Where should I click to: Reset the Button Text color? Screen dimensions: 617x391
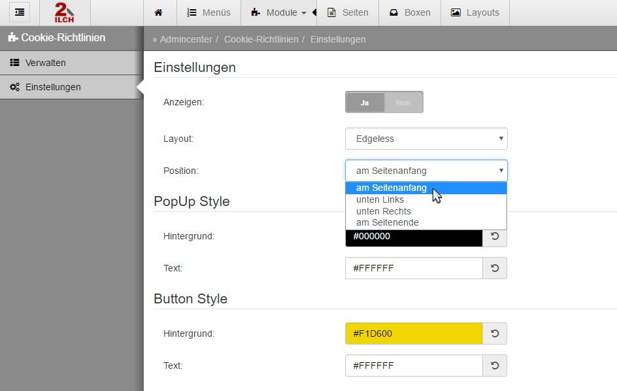(495, 365)
